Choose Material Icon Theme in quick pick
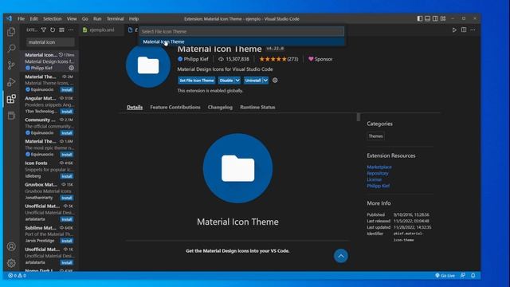The height and width of the screenshot is (287, 510). (x=242, y=41)
